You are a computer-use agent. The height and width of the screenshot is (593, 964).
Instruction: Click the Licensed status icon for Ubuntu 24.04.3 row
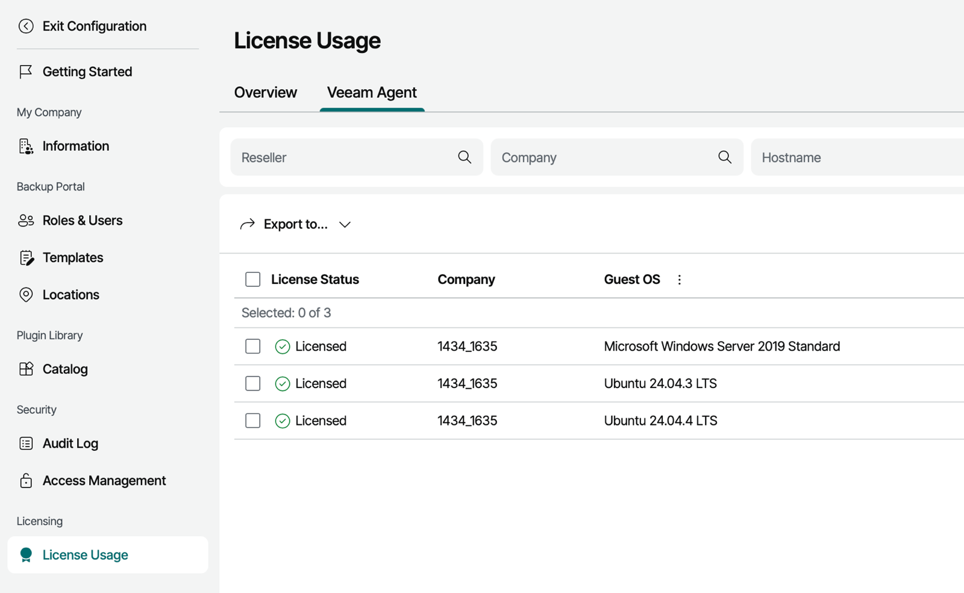pos(283,384)
